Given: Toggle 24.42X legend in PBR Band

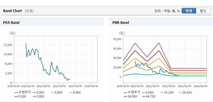Looking at the screenshot, I should point(185,92).
